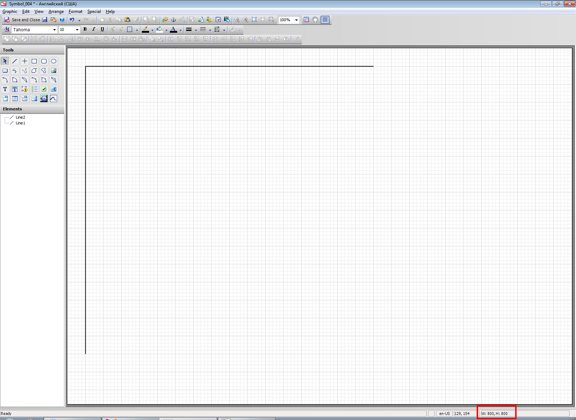Screen dimensions: 576x420
Task: Open the line color swatch picker
Action: (x=152, y=30)
